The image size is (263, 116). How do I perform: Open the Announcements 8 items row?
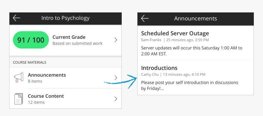click(65, 78)
